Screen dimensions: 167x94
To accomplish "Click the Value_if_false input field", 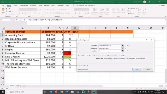I will click(x=110, y=51).
